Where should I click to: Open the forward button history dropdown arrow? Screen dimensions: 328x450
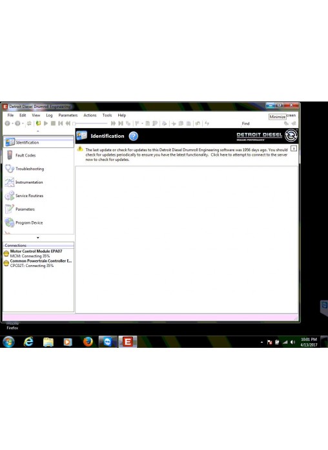click(23, 123)
